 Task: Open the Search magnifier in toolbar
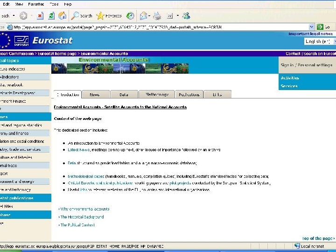point(82,16)
